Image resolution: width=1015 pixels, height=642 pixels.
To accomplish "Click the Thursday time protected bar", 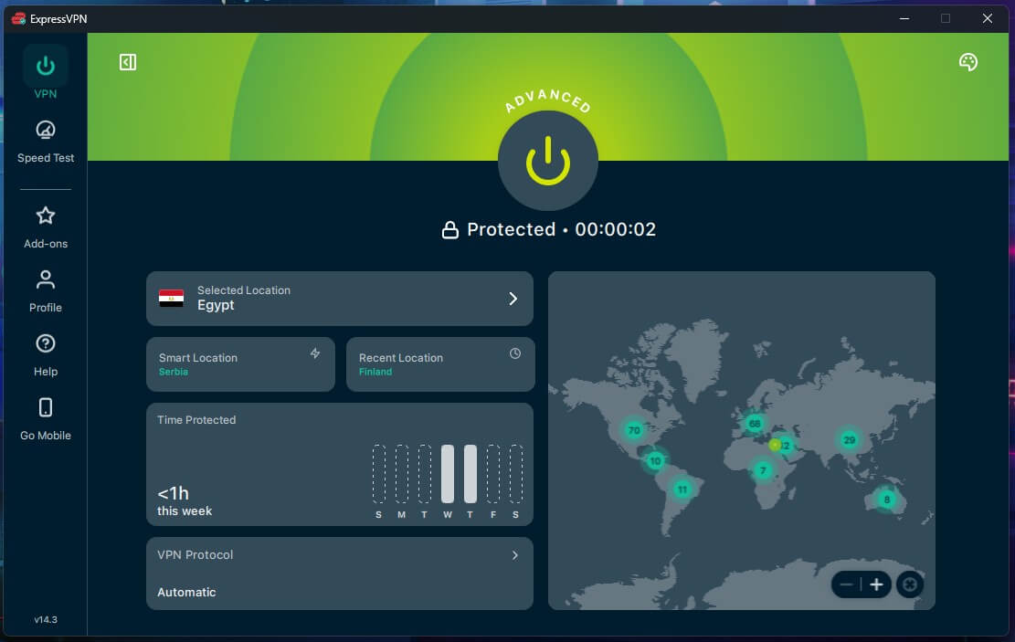I will pos(470,474).
